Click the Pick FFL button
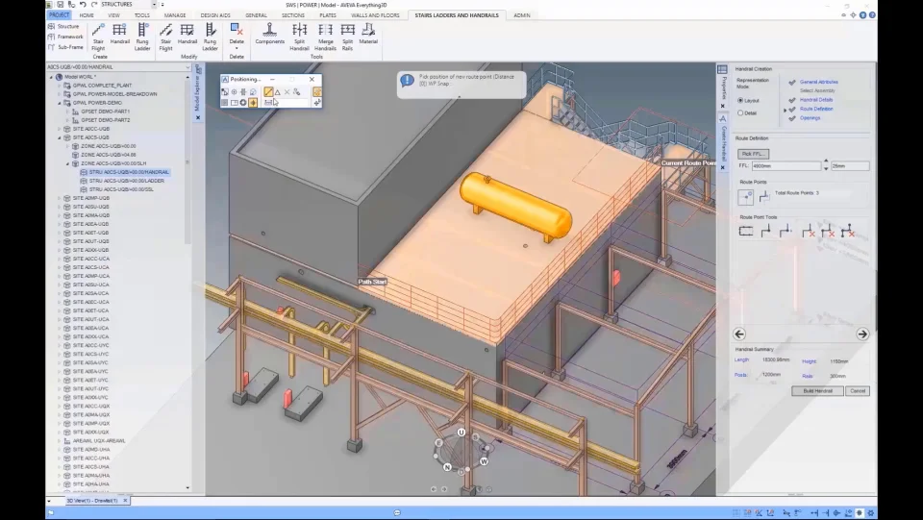This screenshot has height=520, width=923. click(x=753, y=154)
